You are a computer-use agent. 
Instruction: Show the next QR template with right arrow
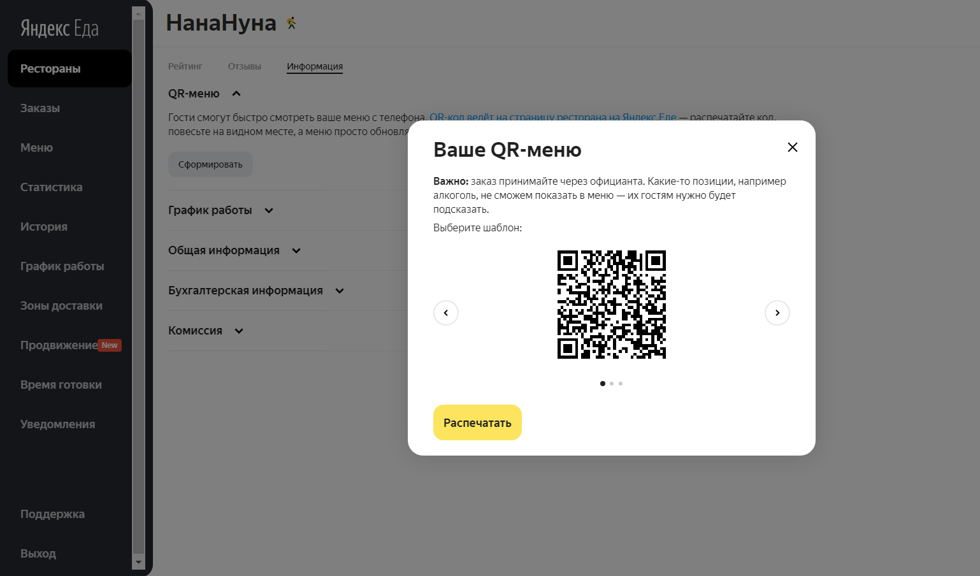click(x=777, y=313)
